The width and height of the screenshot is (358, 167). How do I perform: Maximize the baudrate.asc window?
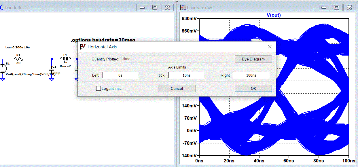155,7
